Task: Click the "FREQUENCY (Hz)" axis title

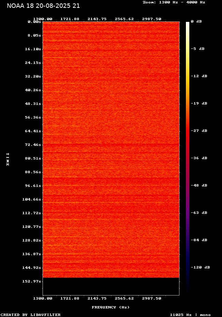Action: coord(111,307)
